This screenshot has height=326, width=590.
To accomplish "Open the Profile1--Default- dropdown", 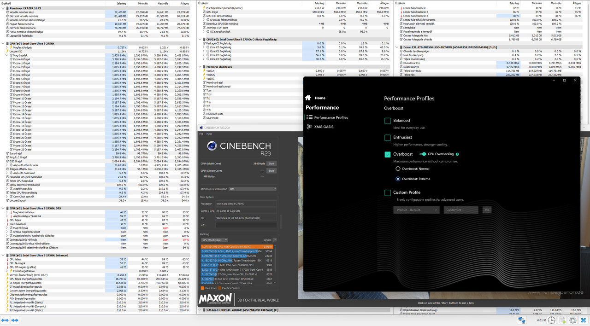I will click(x=417, y=210).
